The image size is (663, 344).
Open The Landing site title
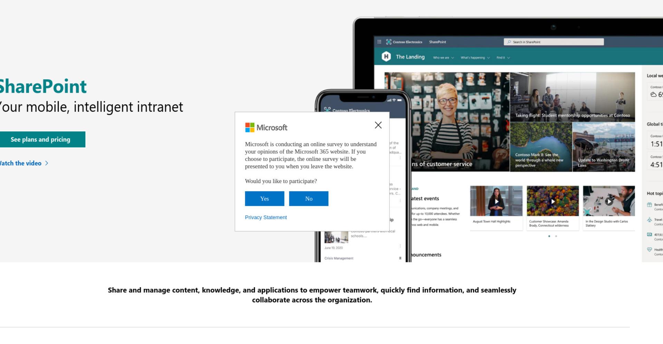[410, 57]
